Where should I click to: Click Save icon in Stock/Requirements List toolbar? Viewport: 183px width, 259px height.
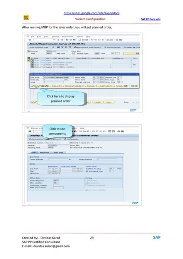[62, 40]
